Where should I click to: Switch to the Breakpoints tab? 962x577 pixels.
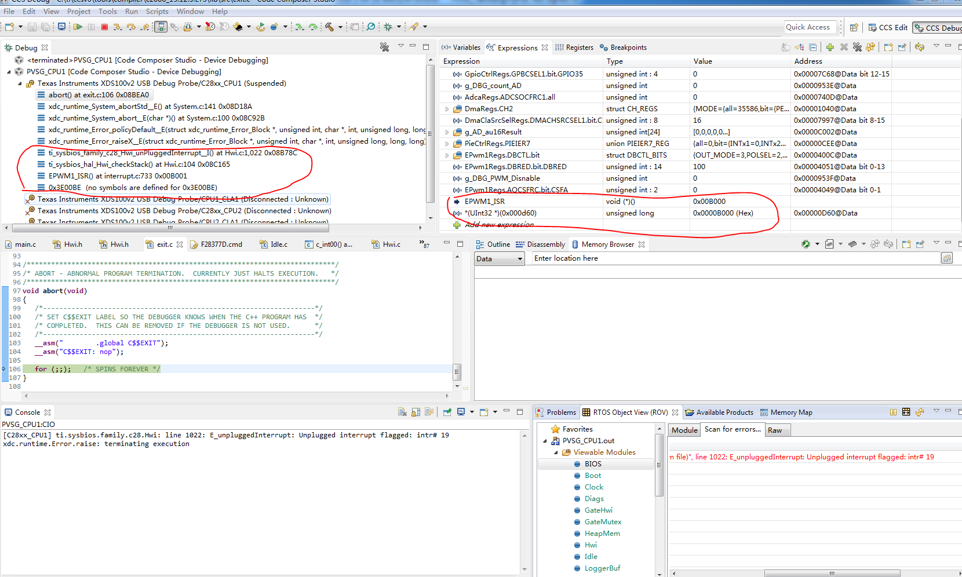[x=623, y=48]
